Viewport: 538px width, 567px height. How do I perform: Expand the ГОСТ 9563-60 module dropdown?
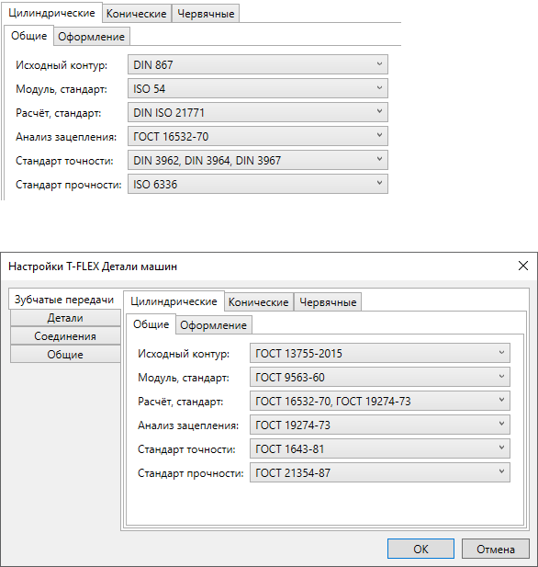pos(380,377)
